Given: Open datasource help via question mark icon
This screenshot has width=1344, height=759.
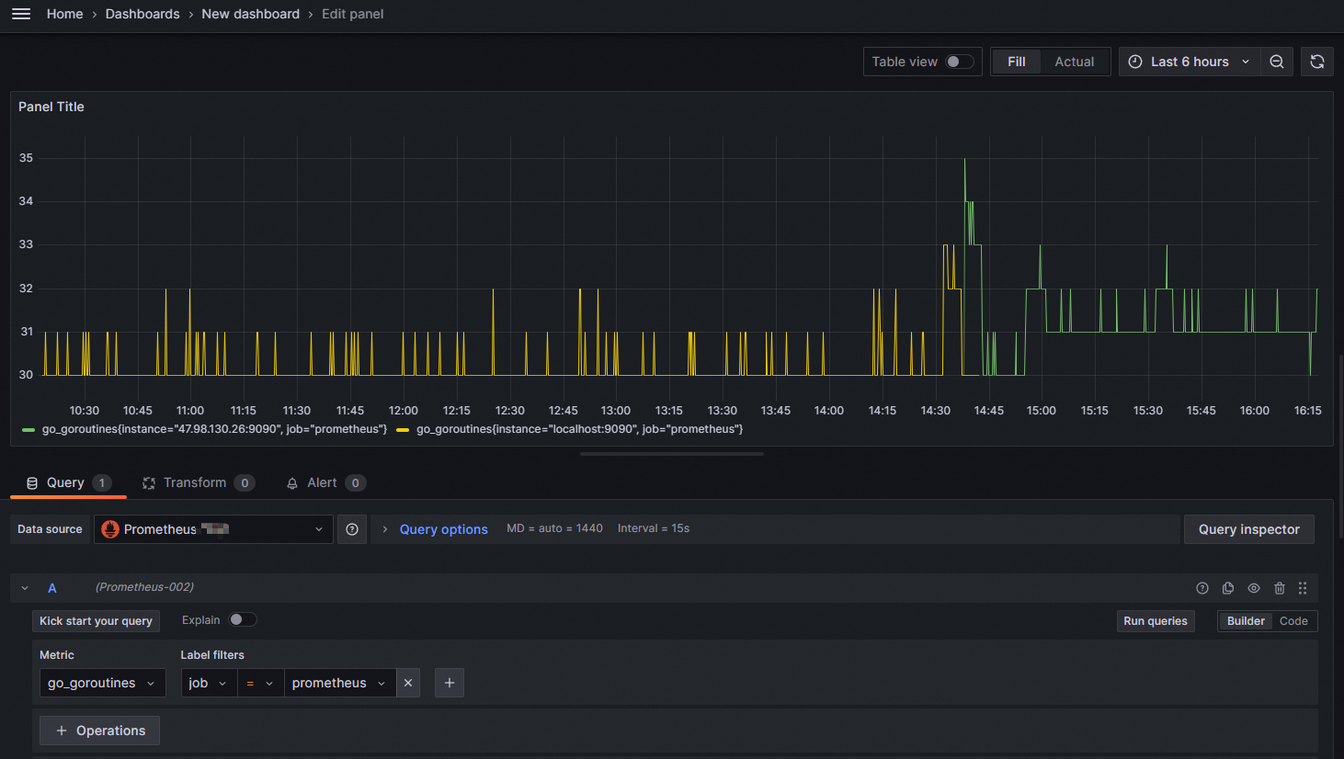Looking at the screenshot, I should 352,528.
